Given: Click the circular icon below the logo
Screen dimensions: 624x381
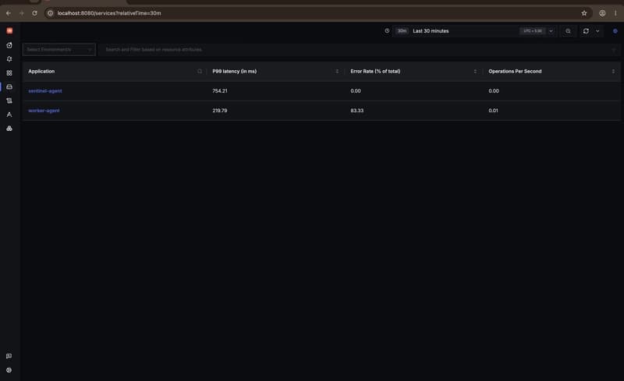Looking at the screenshot, I should (x=9, y=45).
